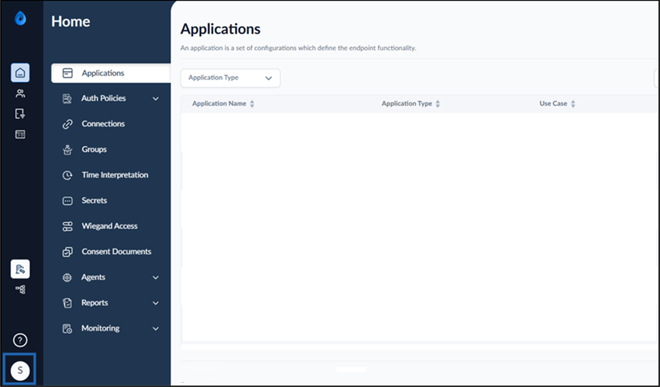Click the Consent Documents icon
Image resolution: width=660 pixels, height=387 pixels.
click(x=67, y=252)
